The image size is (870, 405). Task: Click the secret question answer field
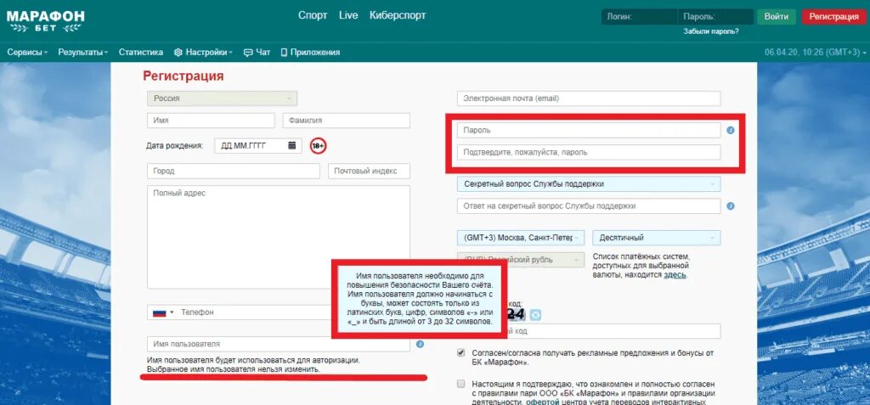[589, 205]
